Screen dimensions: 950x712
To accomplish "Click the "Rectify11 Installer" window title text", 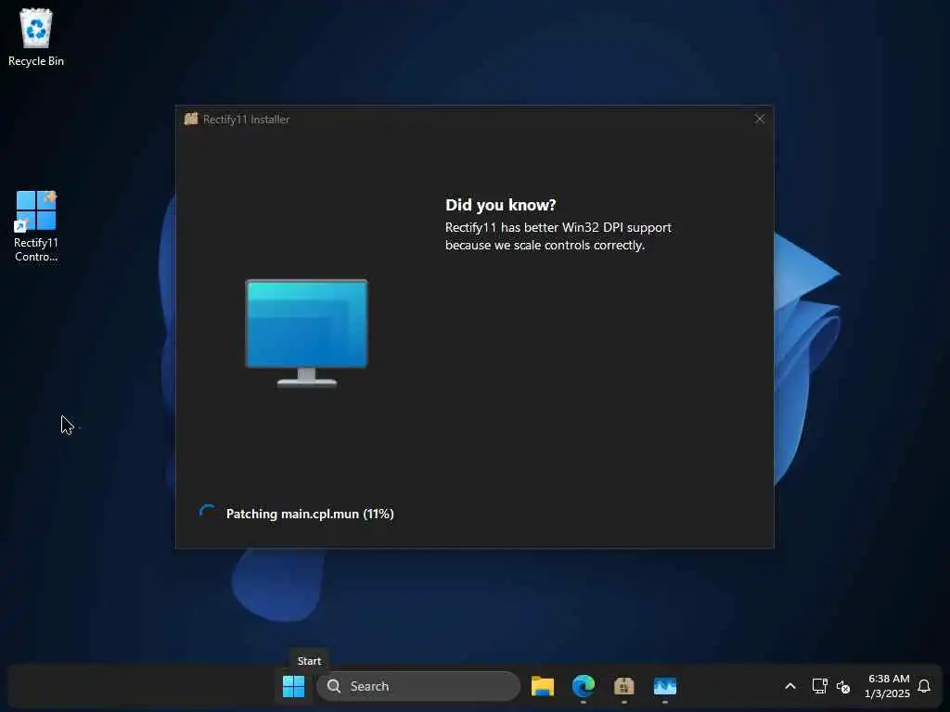I will [246, 120].
